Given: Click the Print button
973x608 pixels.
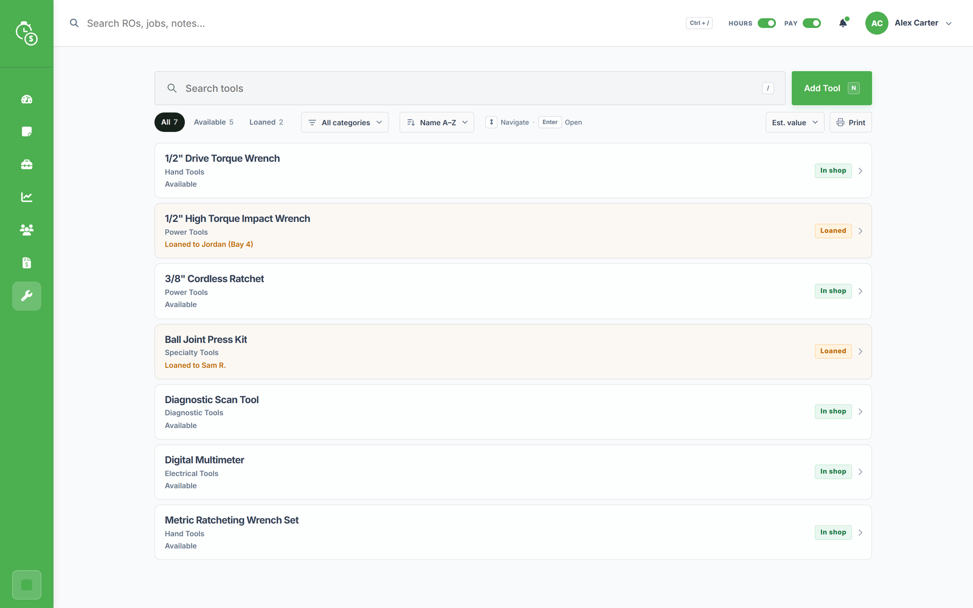Looking at the screenshot, I should point(851,122).
